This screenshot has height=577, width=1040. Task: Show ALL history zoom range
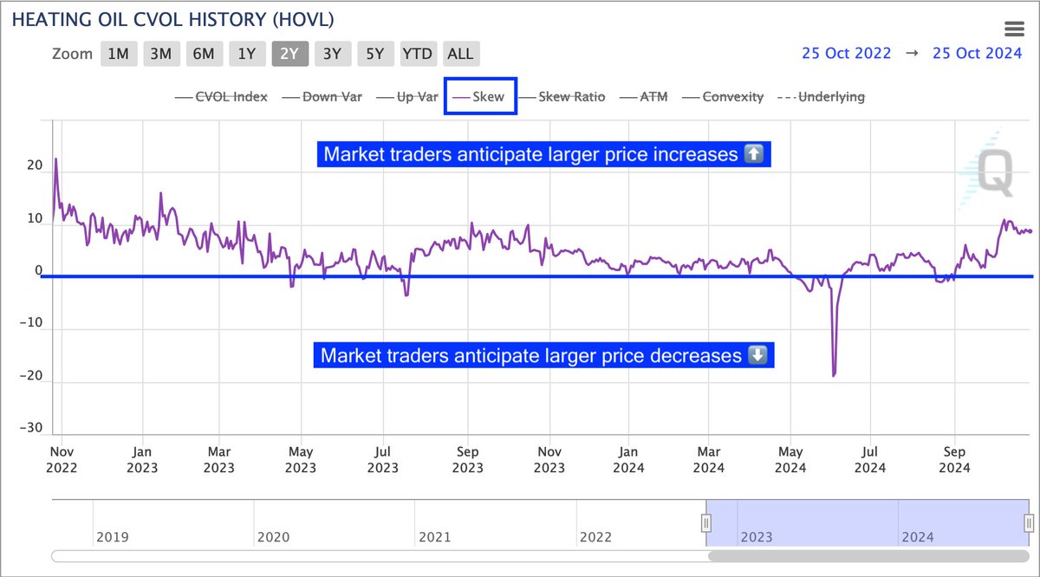coord(460,54)
